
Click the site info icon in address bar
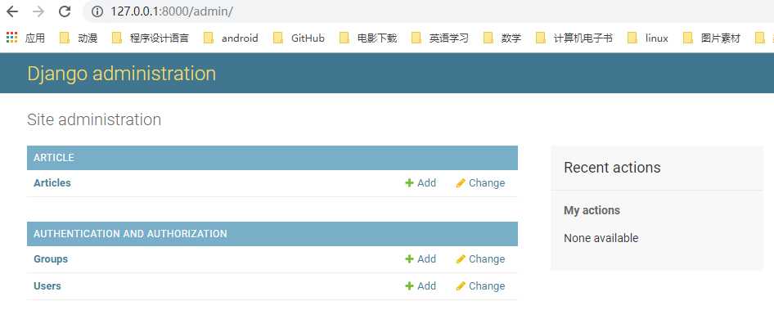click(x=97, y=11)
